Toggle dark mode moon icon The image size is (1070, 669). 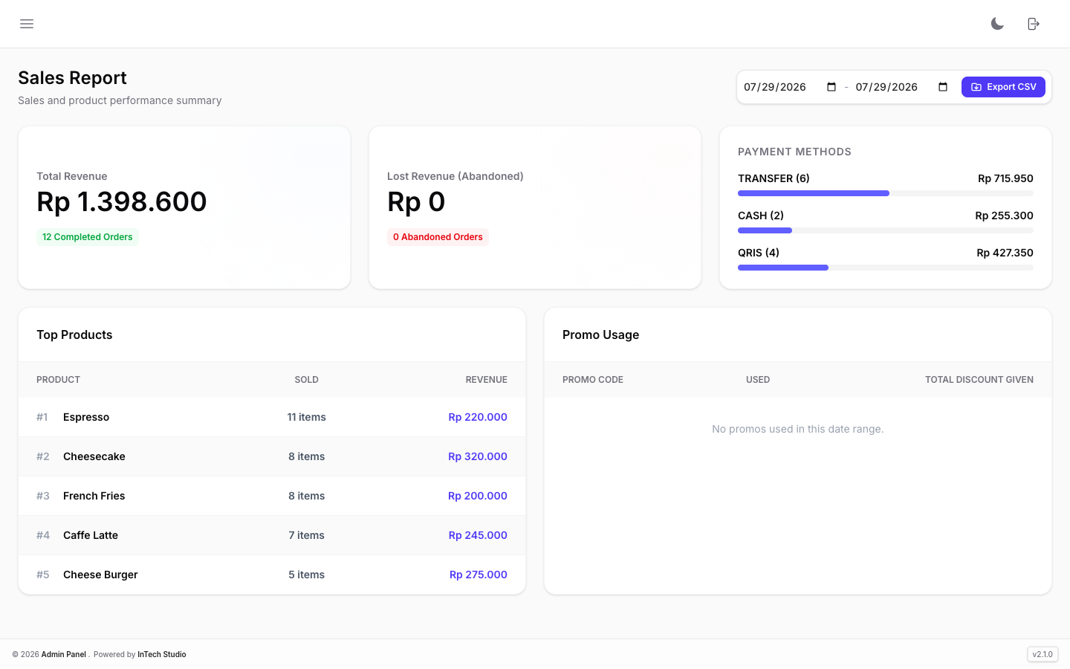997,24
